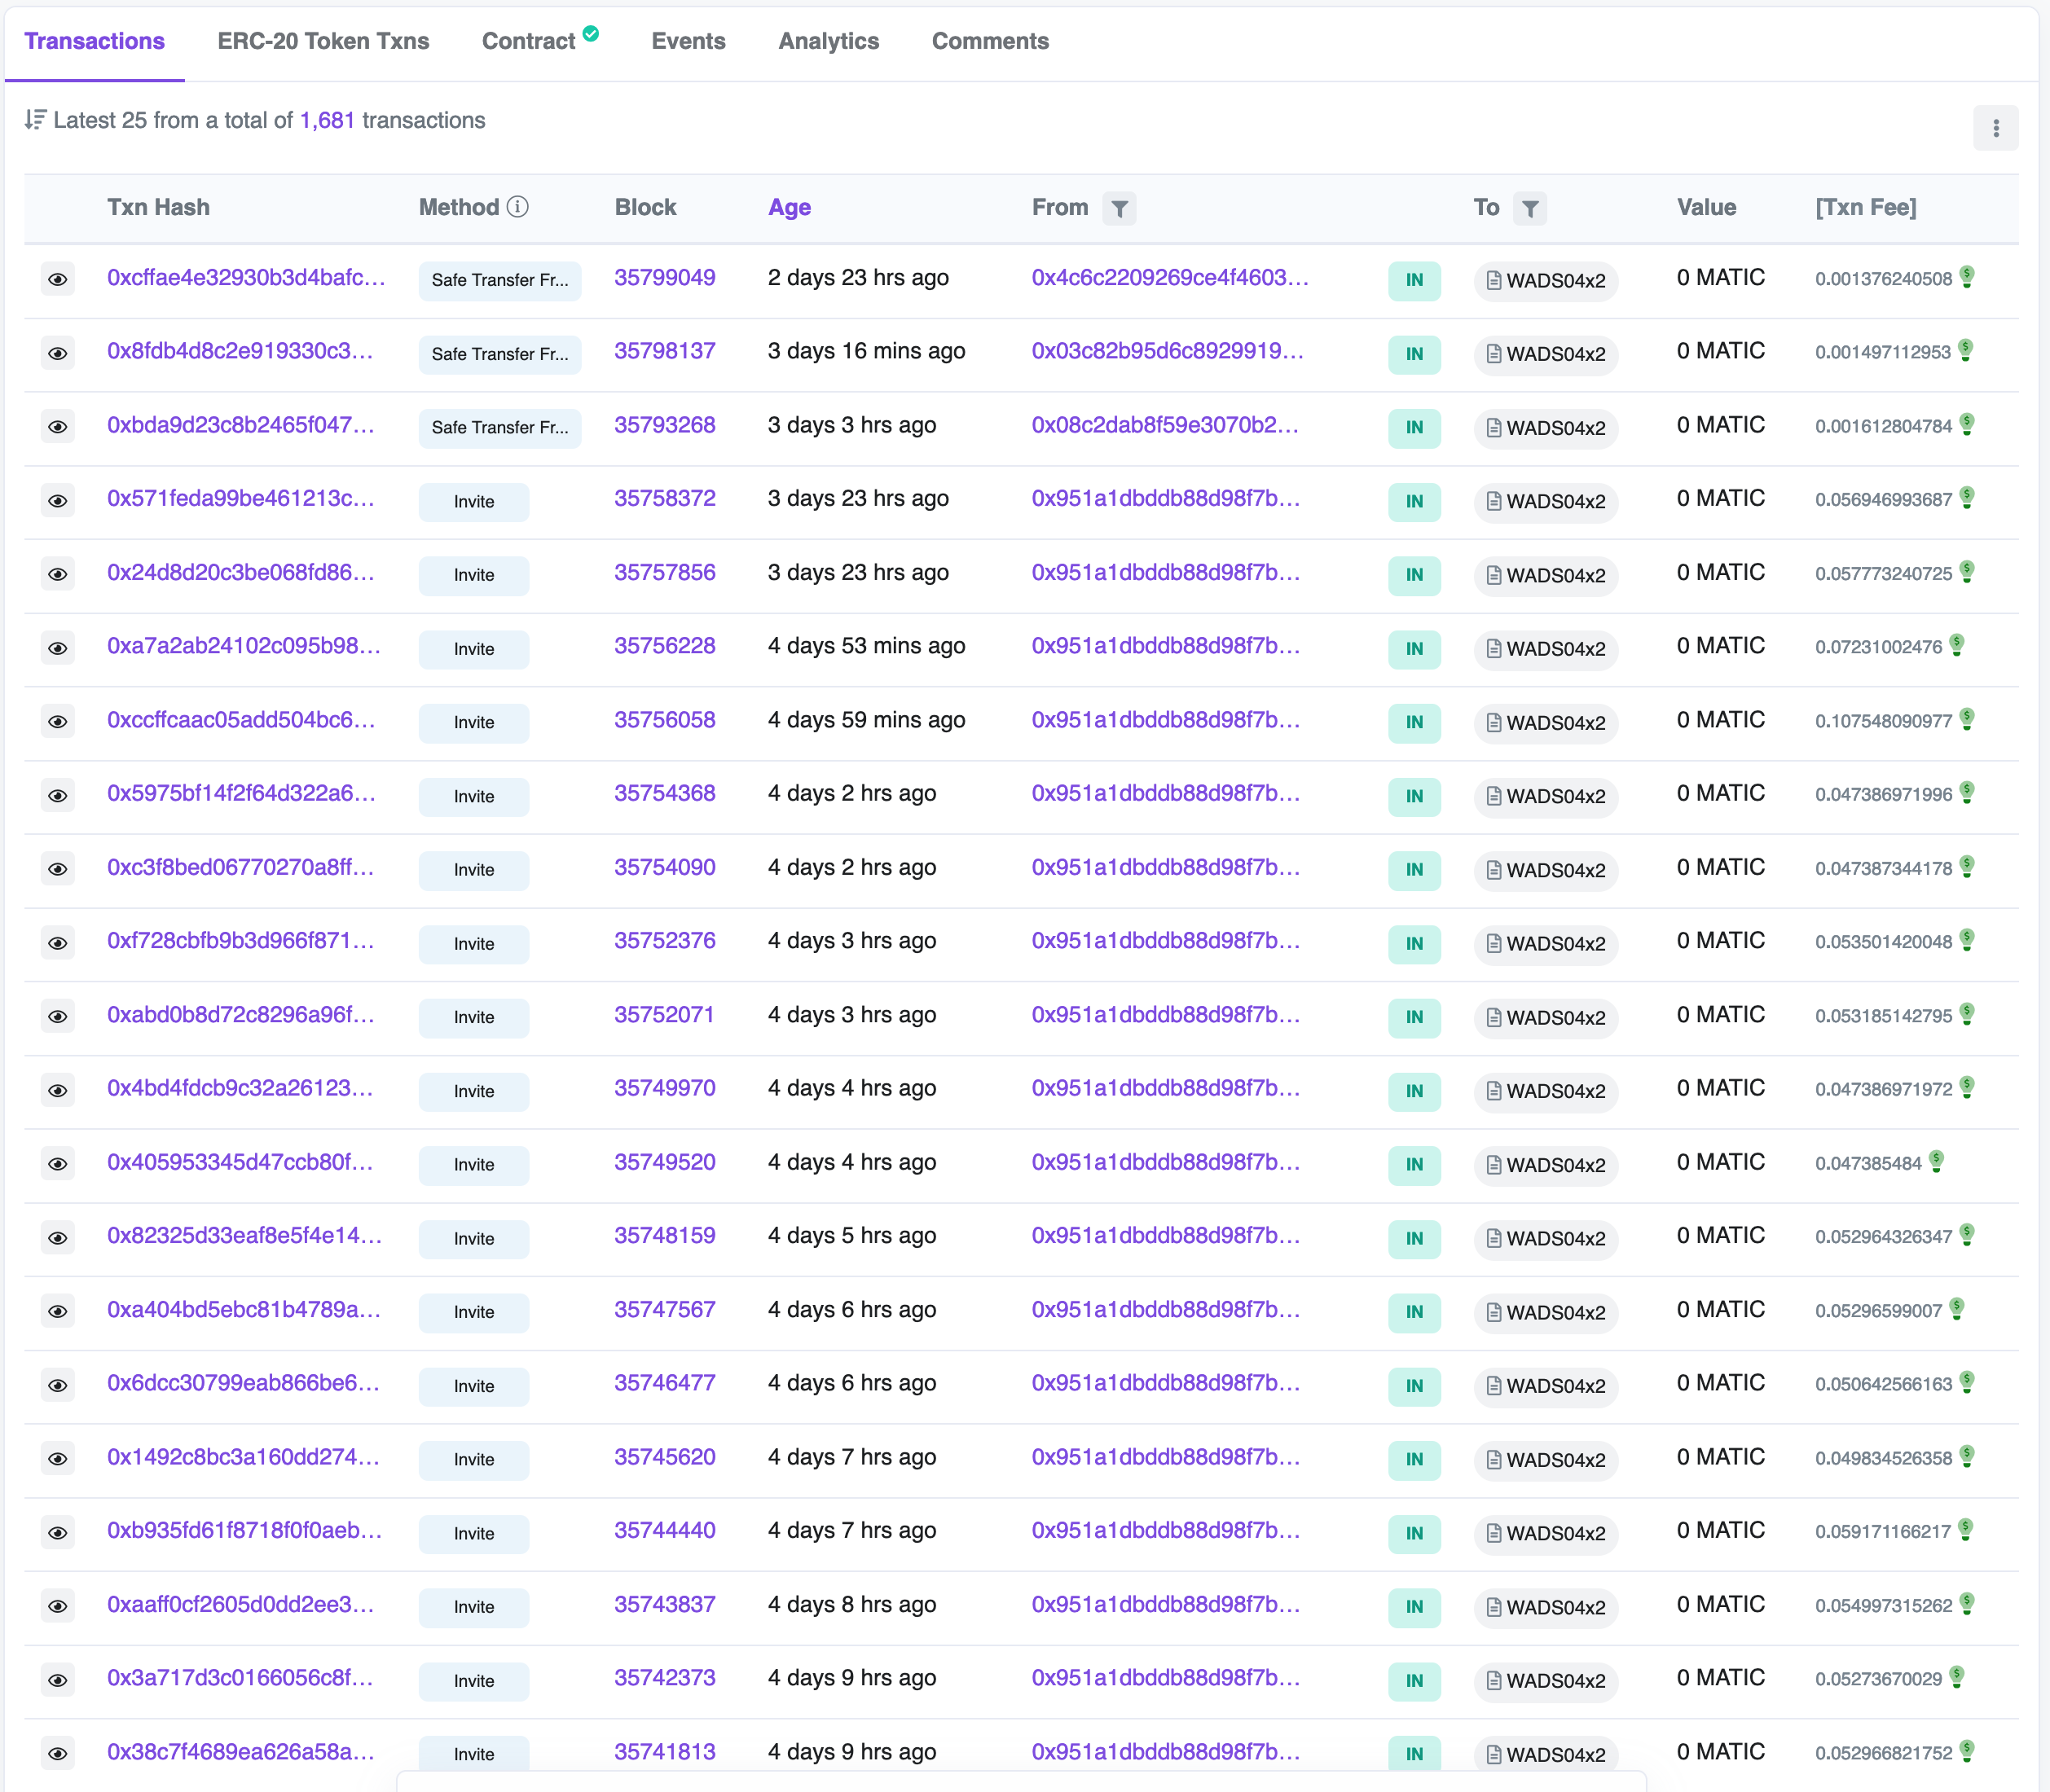Screen dimensions: 2050x1792
Task: Click green fee icon next to 0.001376240508
Action: 1967,277
